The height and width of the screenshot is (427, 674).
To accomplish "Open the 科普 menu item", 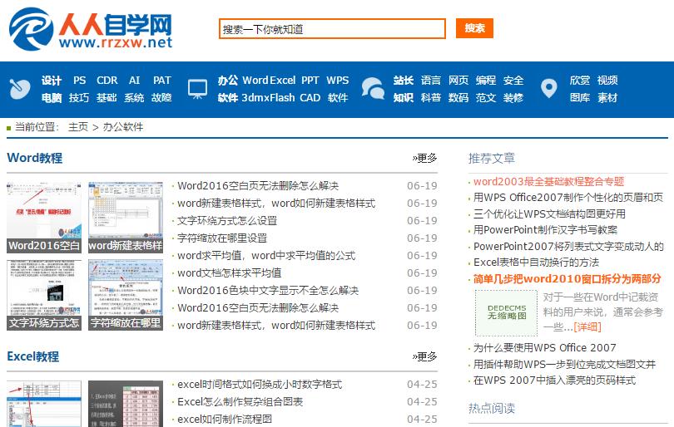I will click(431, 98).
